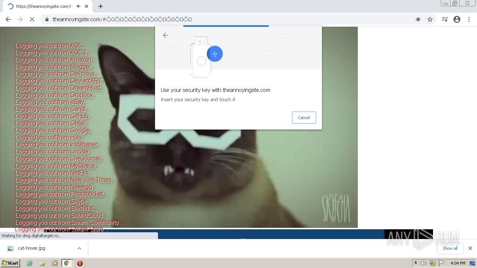Open the media player taskbar icon
Screen dimensions: 477x268
[54, 263]
